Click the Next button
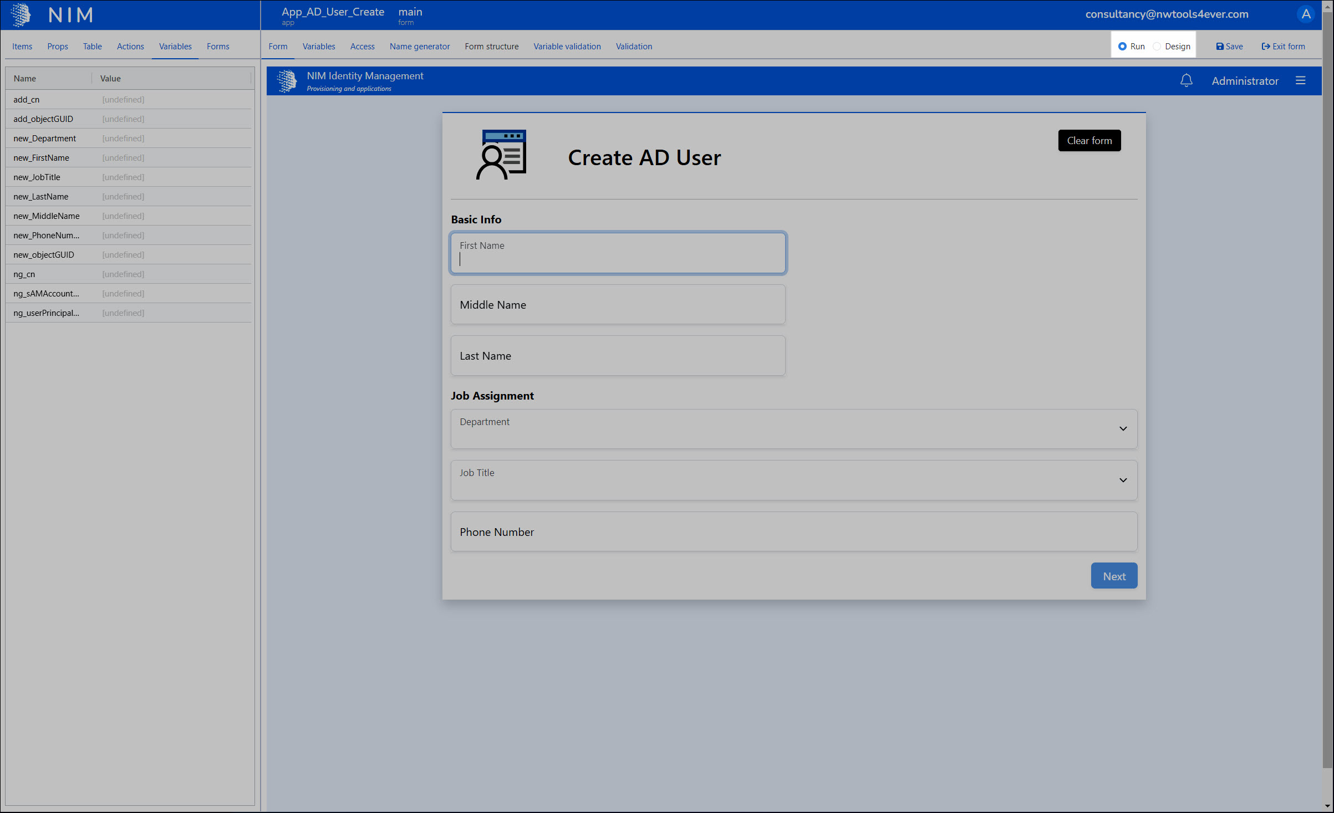The height and width of the screenshot is (813, 1334). (1113, 576)
